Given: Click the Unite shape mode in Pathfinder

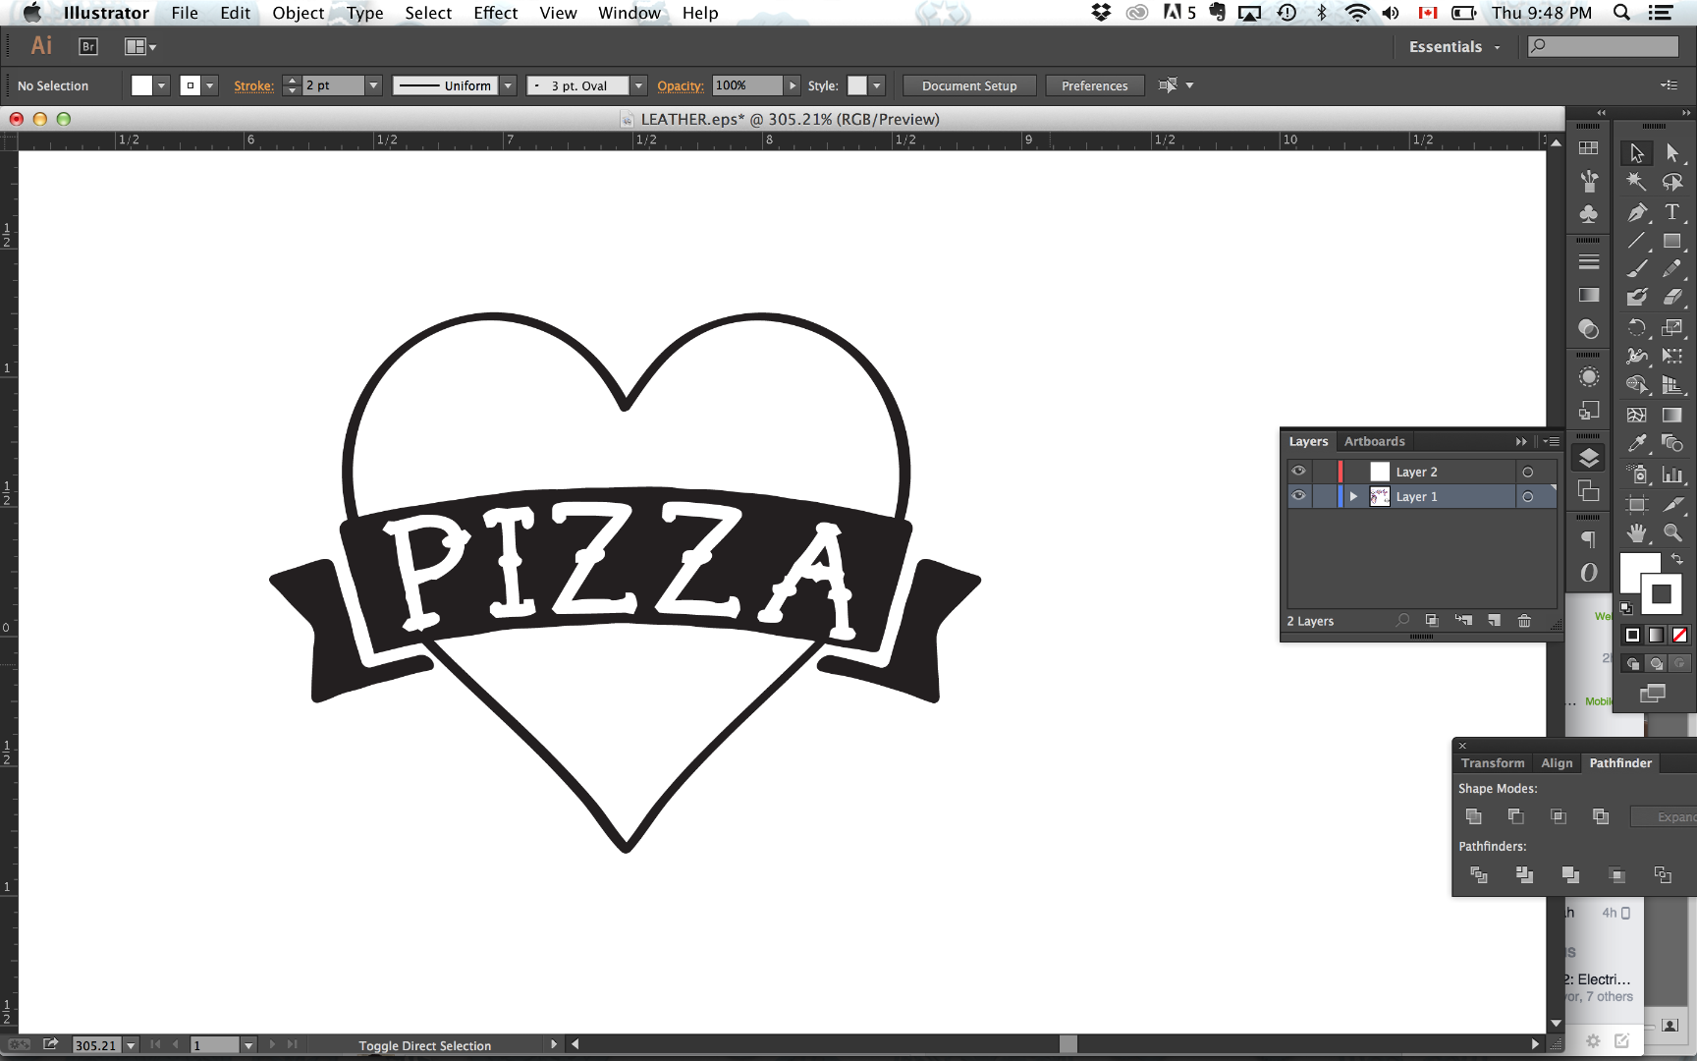Looking at the screenshot, I should coord(1473,816).
